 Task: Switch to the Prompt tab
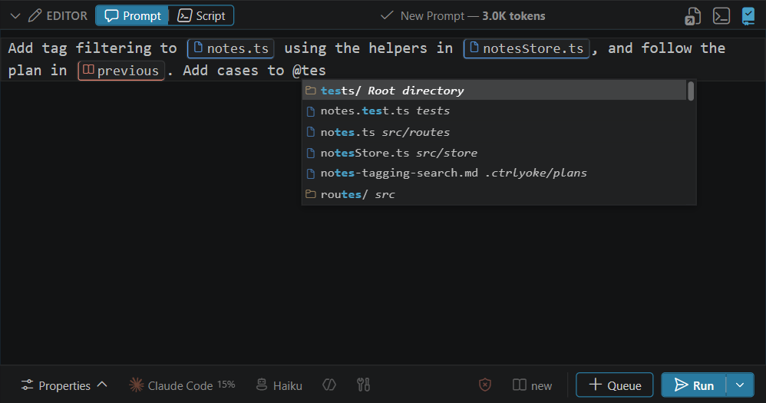coord(132,15)
